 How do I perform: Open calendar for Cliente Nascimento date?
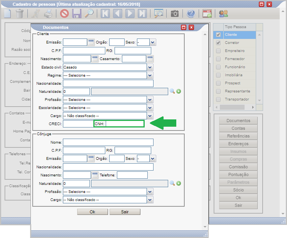95,59
